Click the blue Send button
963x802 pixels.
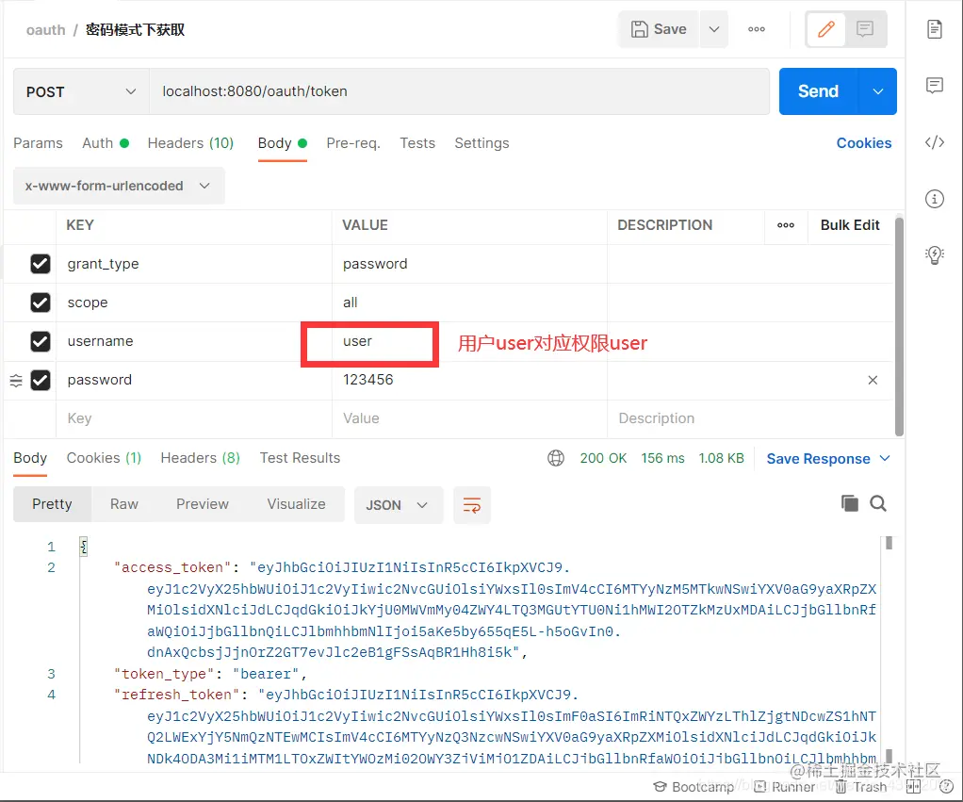[x=818, y=91]
